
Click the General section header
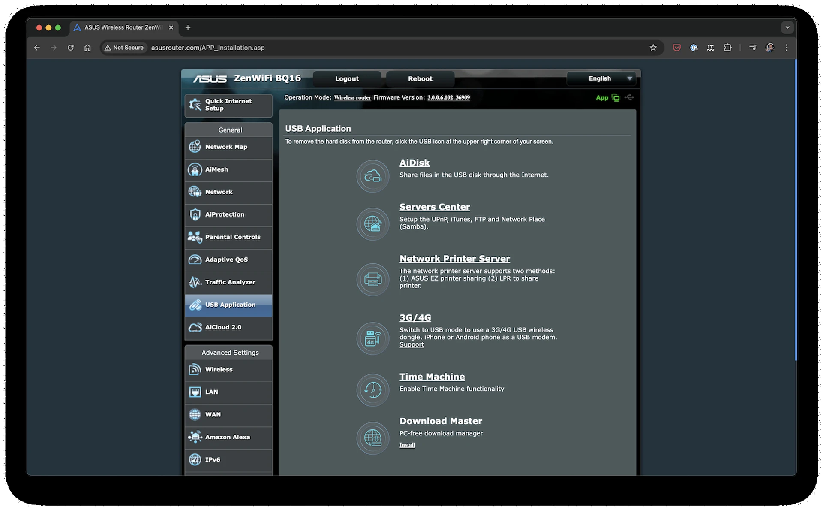pyautogui.click(x=228, y=130)
